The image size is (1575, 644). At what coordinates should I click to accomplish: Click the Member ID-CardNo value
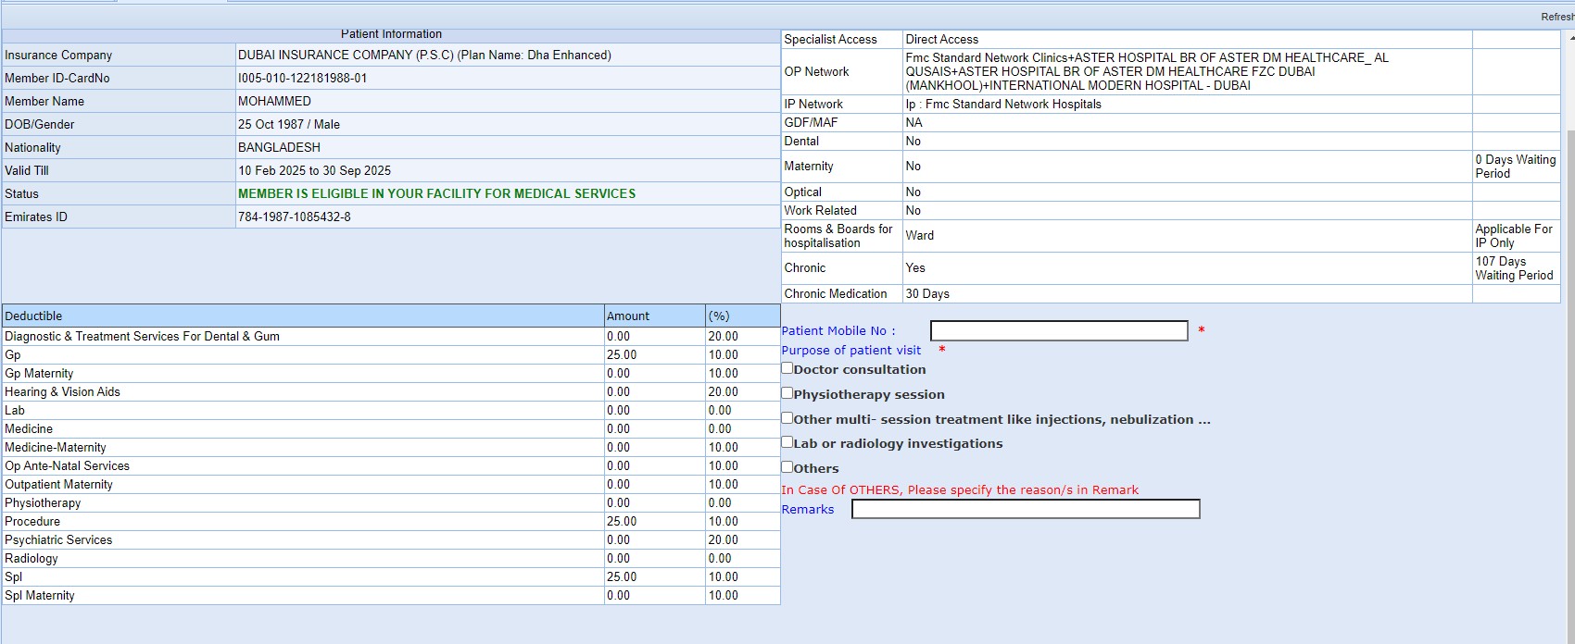click(x=303, y=79)
